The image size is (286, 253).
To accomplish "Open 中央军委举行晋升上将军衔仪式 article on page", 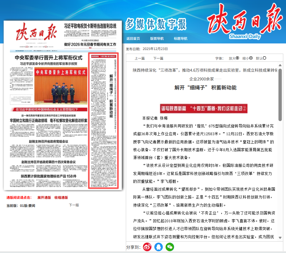I will [x=49, y=58].
